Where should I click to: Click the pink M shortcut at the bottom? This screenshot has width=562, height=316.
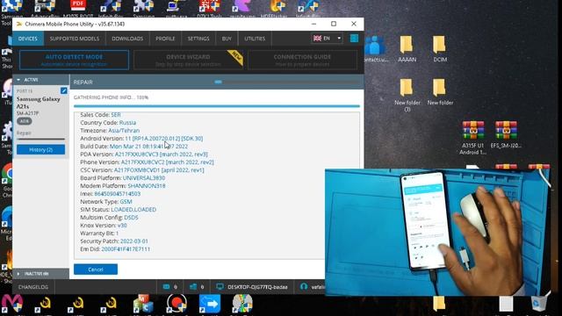(x=12, y=303)
